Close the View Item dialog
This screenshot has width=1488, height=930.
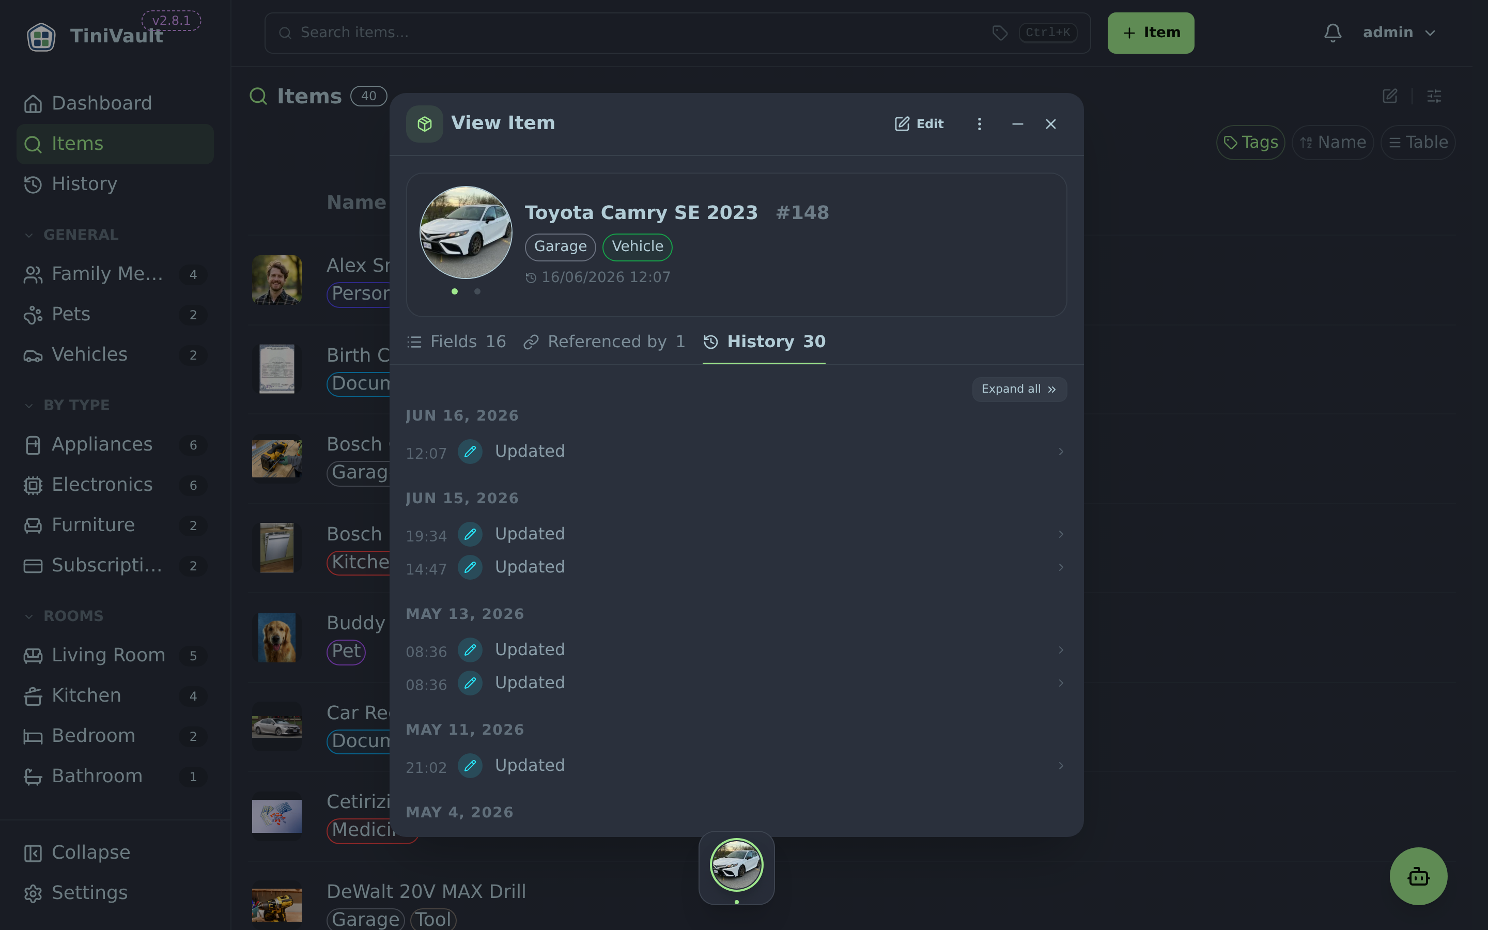(1051, 124)
